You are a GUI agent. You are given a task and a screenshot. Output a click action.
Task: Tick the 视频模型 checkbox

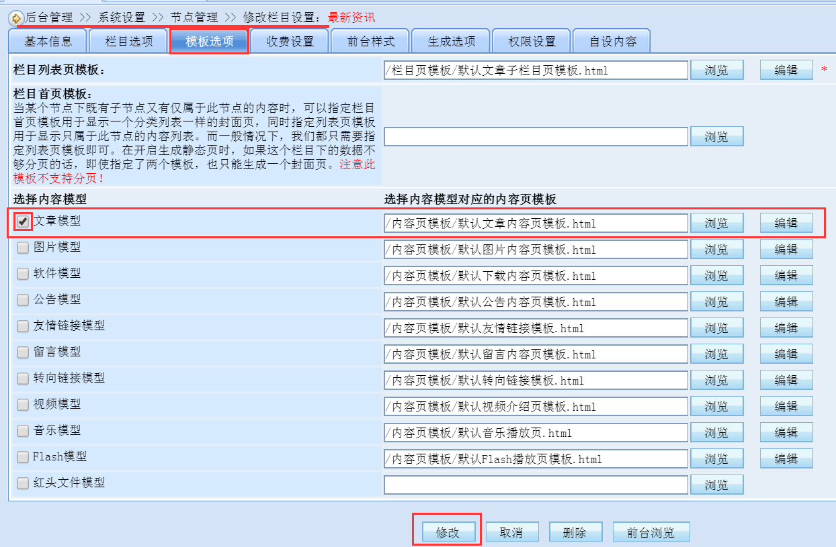coord(23,405)
